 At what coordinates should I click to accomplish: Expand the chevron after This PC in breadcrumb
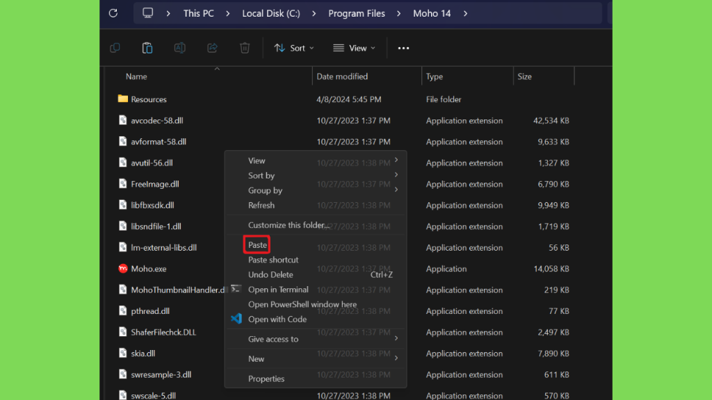pyautogui.click(x=227, y=14)
